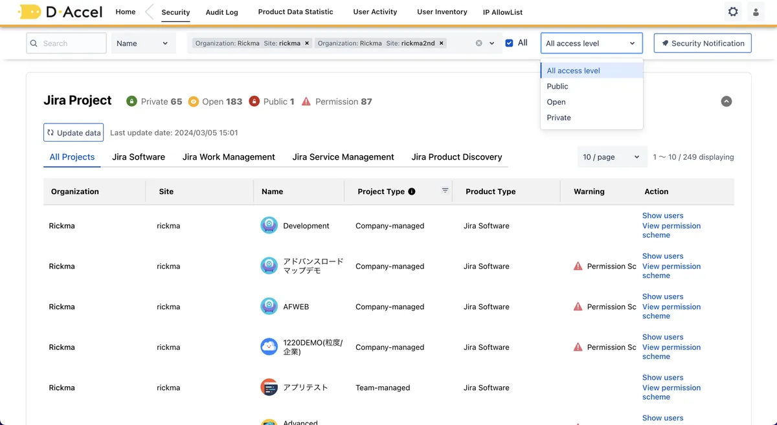
Task: Click the Development project avatar
Action: (269, 225)
